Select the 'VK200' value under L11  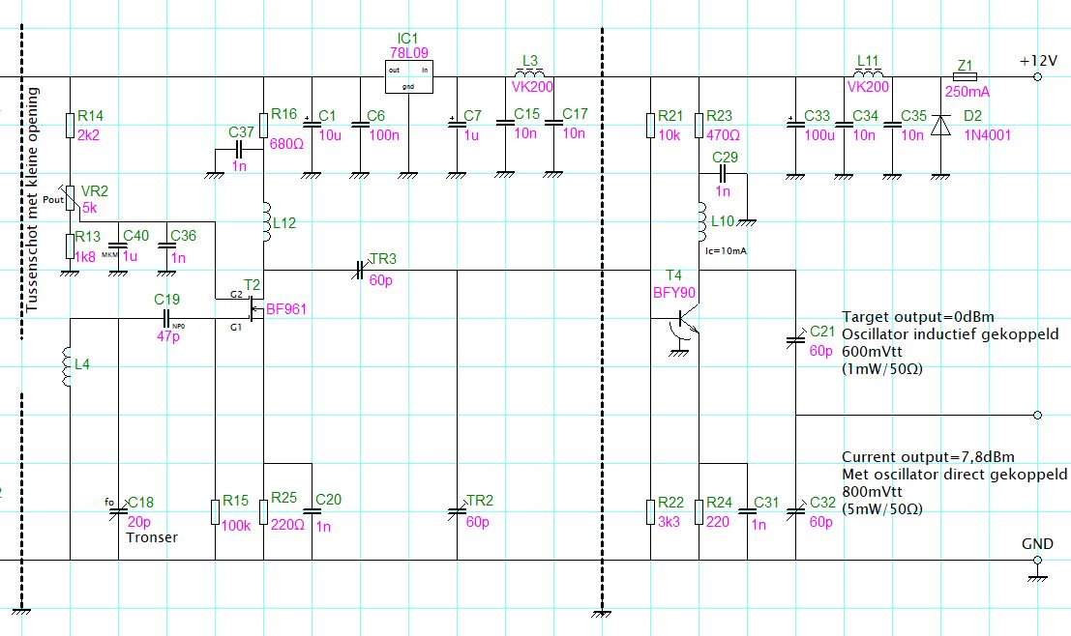[868, 87]
